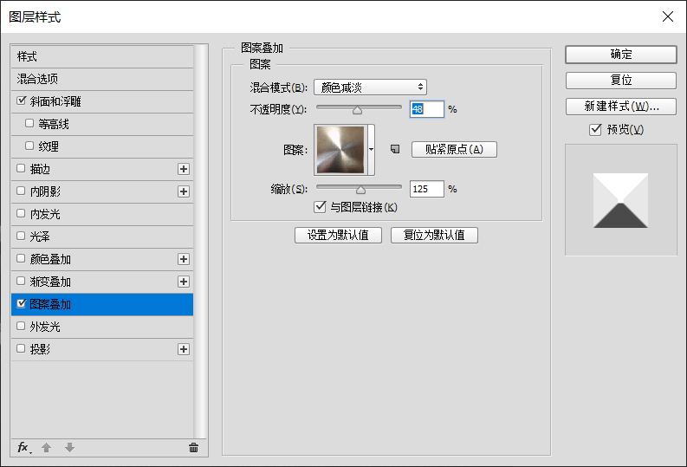
Task: Enable the 等高线 checkbox
Action: tap(29, 123)
